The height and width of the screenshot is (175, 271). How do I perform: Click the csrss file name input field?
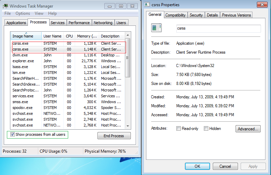pos(218,29)
